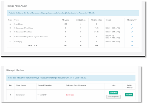Open the Klaim Kegiatan dropdown
Screen dimensions: 147x103
coord(114,97)
